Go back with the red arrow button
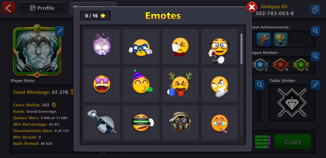 (x=9, y=8)
